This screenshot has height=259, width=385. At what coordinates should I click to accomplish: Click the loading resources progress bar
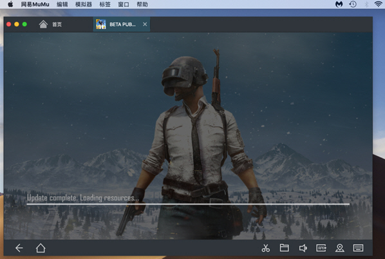click(x=188, y=204)
